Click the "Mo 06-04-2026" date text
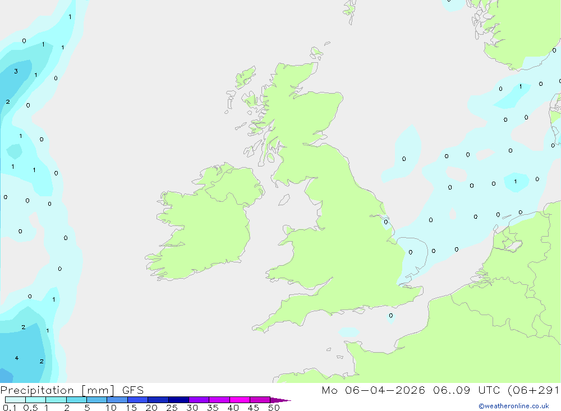 click(x=373, y=390)
